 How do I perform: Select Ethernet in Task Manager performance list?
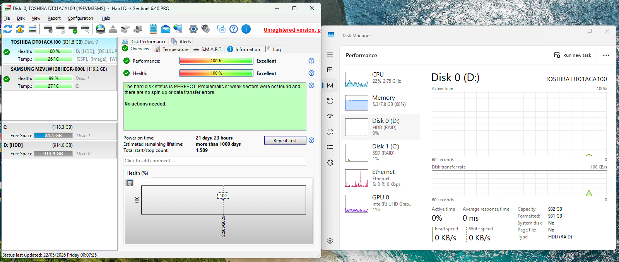[381, 178]
